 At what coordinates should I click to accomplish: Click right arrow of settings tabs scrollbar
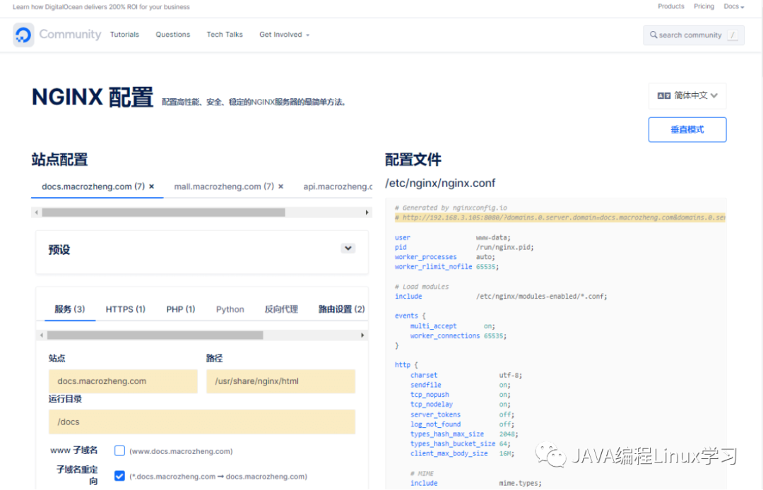(362, 335)
